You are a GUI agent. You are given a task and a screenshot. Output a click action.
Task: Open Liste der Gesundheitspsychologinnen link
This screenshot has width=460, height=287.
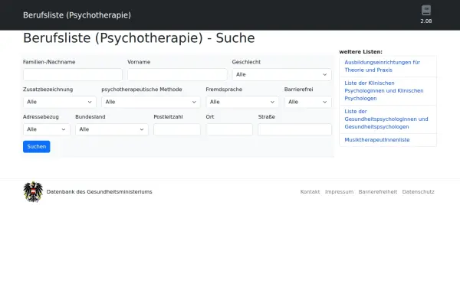(386, 119)
